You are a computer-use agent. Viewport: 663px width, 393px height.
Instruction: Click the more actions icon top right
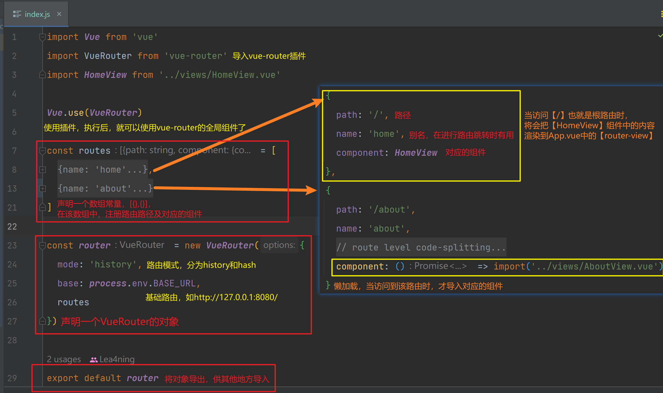click(661, 14)
